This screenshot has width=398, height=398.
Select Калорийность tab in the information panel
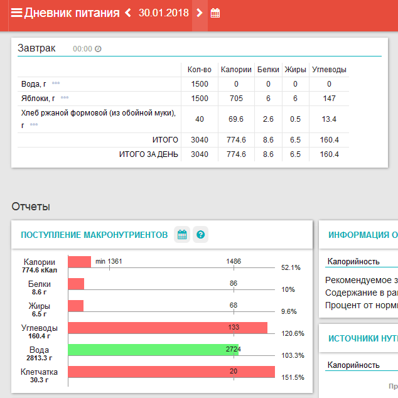(x=354, y=262)
